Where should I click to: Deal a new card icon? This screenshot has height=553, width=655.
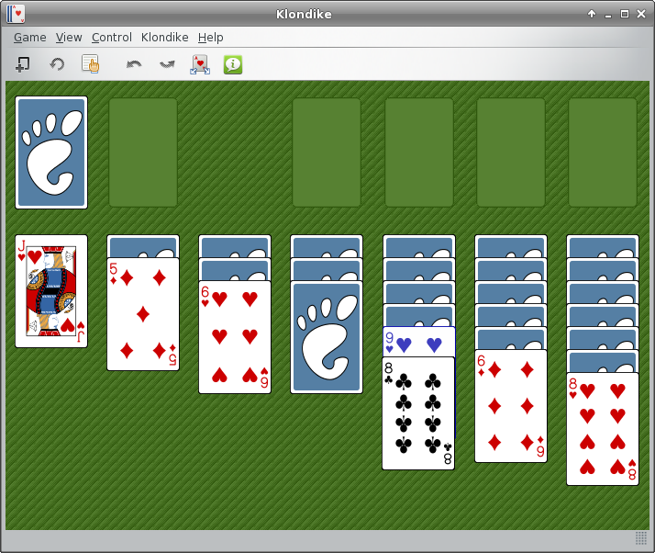[200, 64]
